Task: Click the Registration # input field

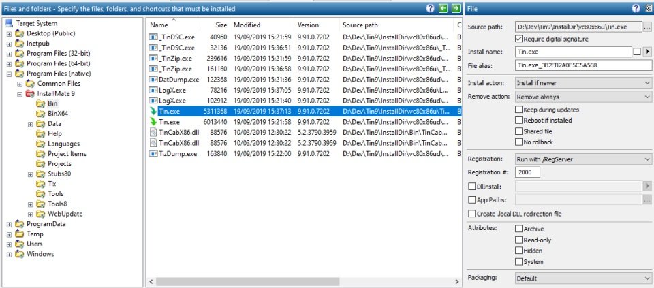Action: pos(527,172)
